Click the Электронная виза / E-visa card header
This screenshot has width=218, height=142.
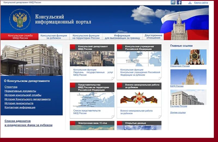coord(92,123)
